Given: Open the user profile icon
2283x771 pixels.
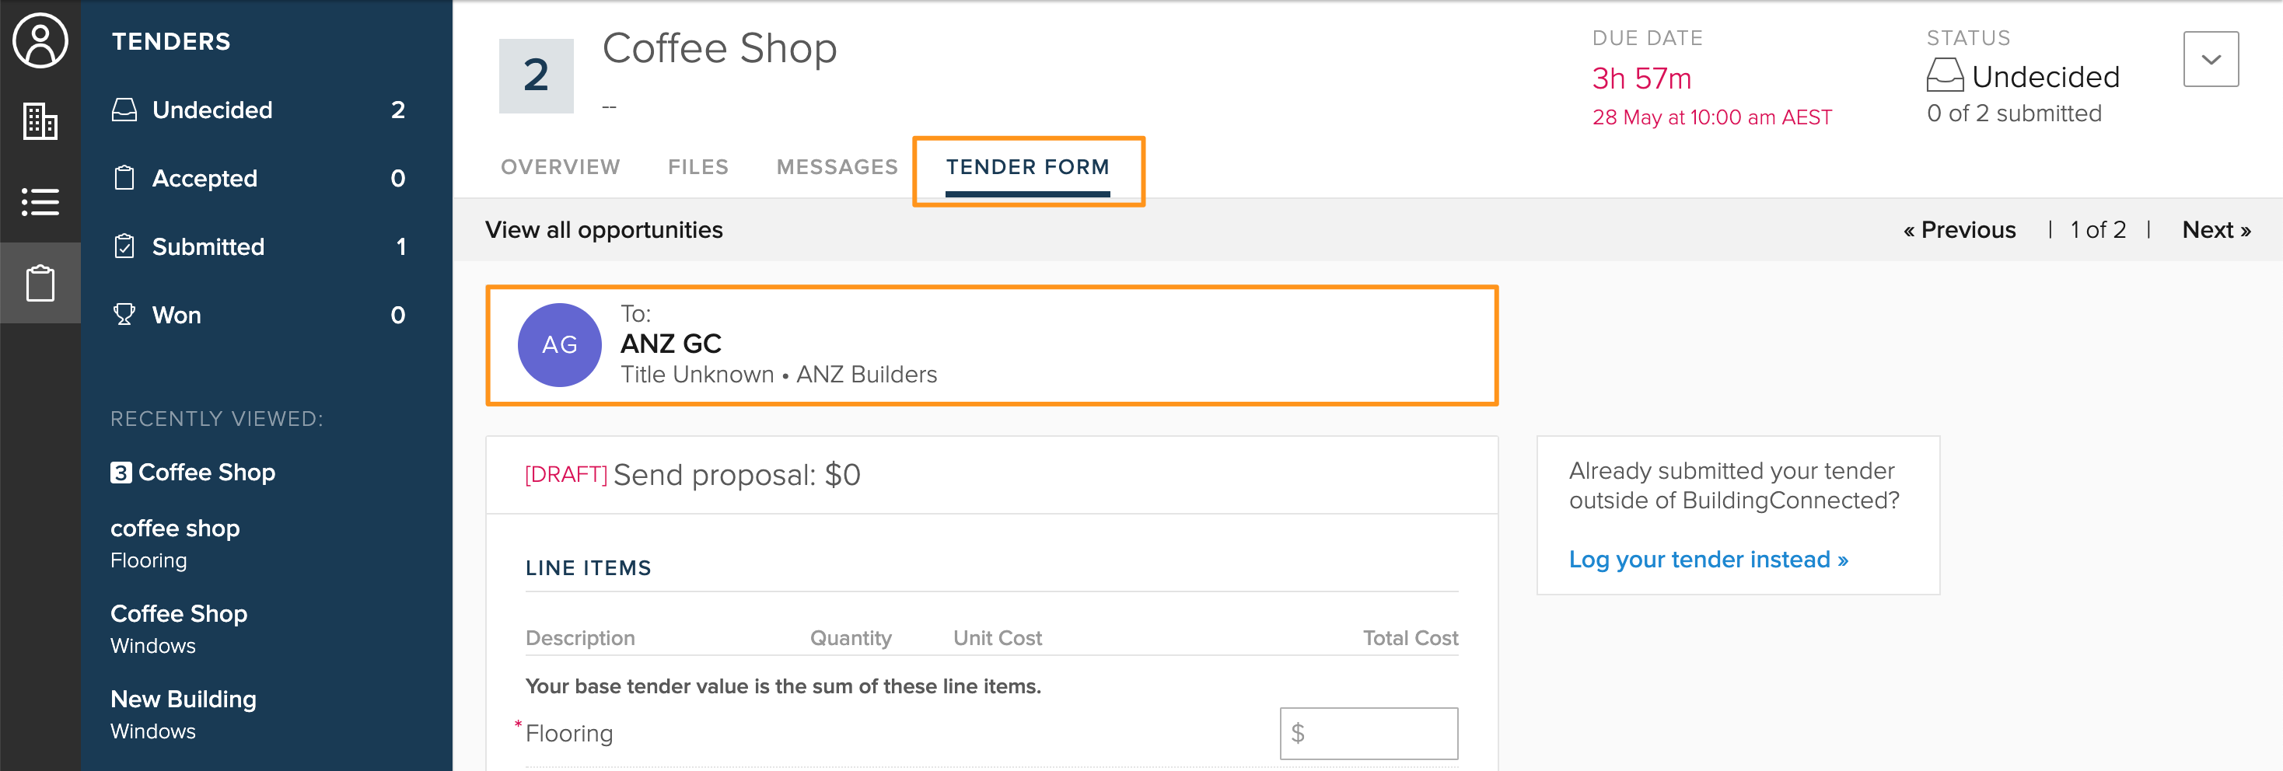Looking at the screenshot, I should [40, 40].
